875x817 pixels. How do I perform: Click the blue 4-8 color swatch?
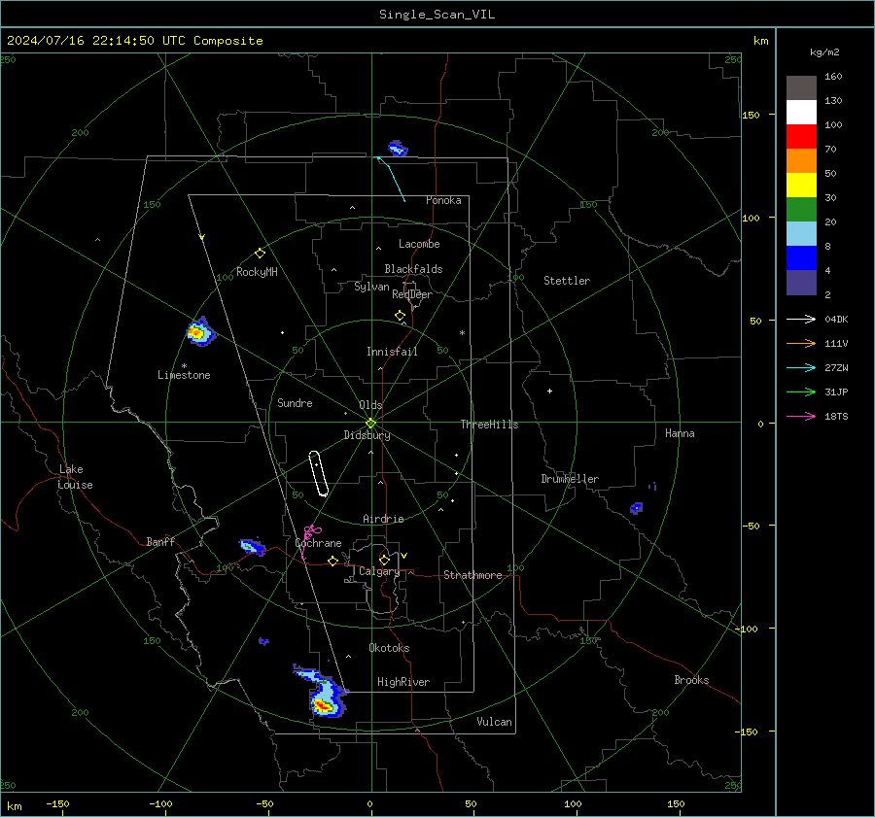pos(801,258)
